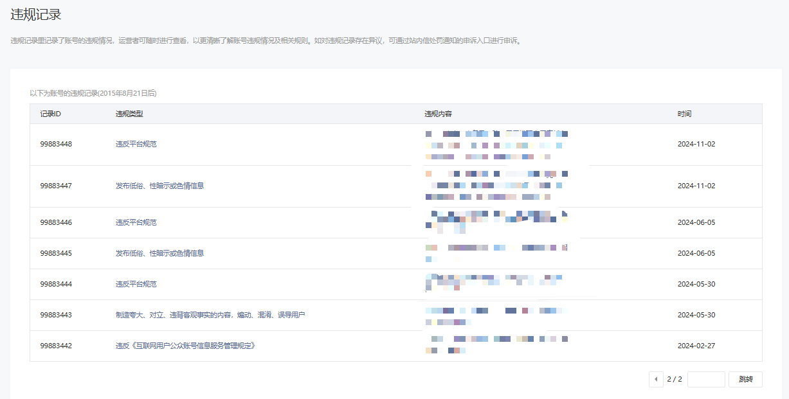The width and height of the screenshot is (789, 399).
Task: Select record ID 99883444
Action: coord(56,284)
